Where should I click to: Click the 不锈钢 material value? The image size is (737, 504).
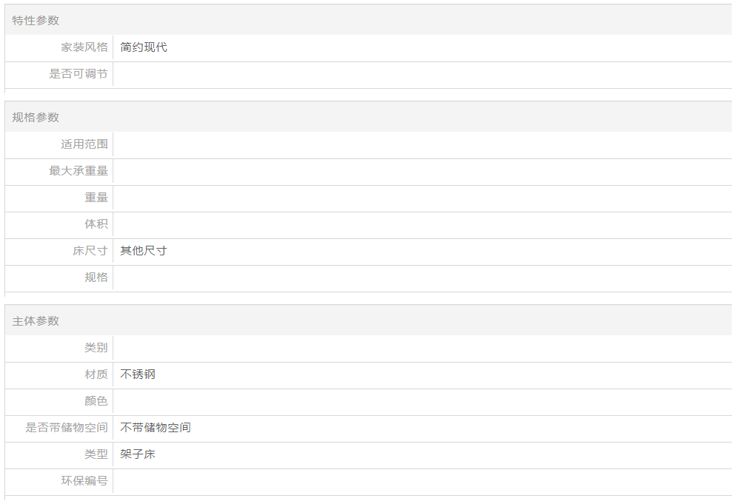tap(138, 374)
